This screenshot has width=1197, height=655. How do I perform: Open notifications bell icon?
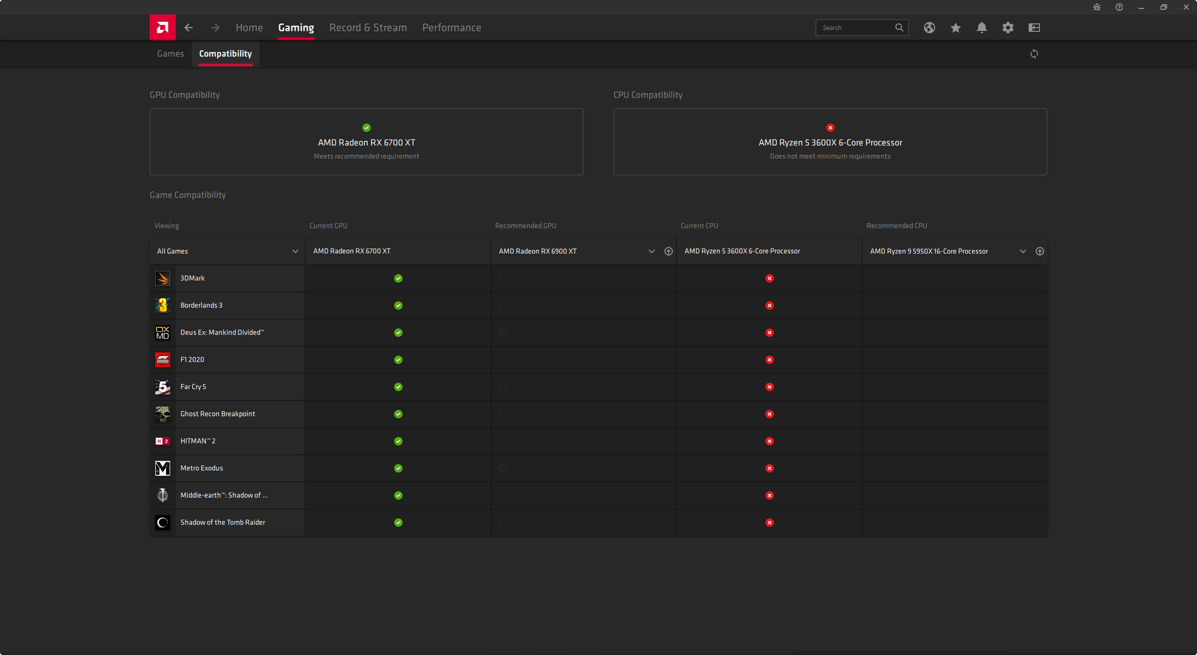[982, 28]
